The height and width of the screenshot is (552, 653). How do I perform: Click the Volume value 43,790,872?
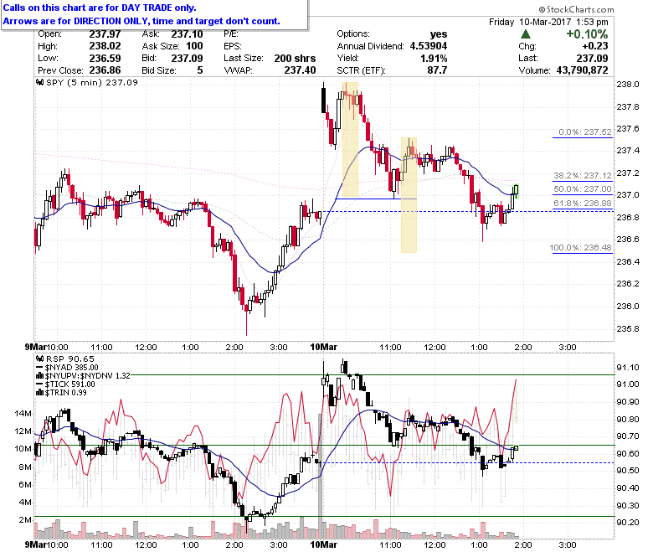tap(582, 70)
